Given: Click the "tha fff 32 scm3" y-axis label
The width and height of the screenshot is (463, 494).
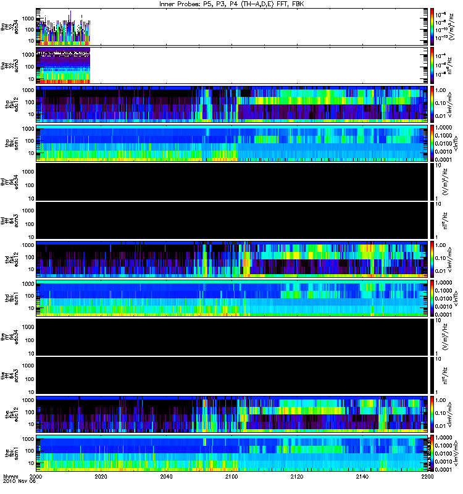Looking at the screenshot, I should (10, 65).
